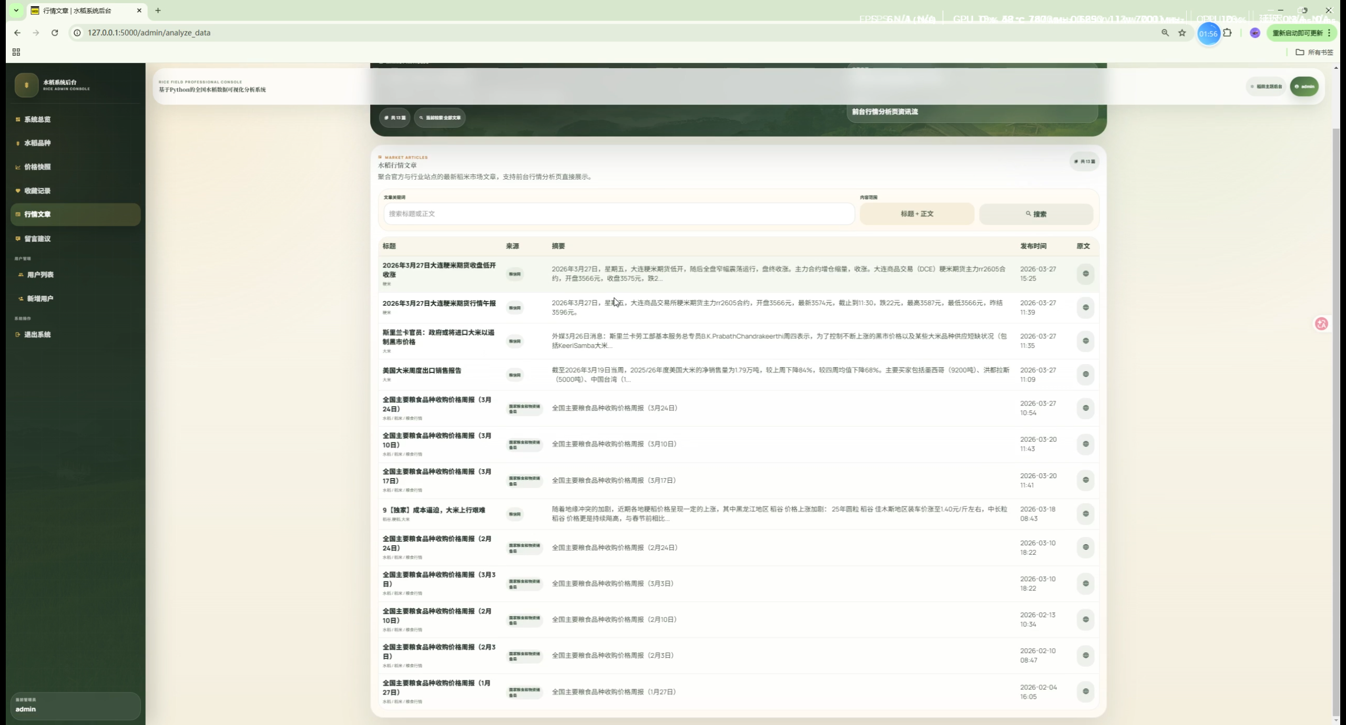This screenshot has width=1346, height=725.
Task: Open the Chrome profile avatar
Action: pyautogui.click(x=1255, y=33)
